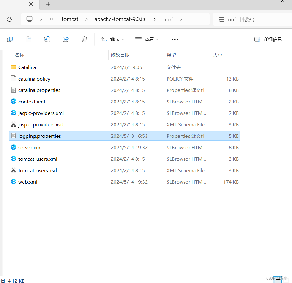This screenshot has width=292, height=283.
Task: Switch to the details list view icon in status bar
Action: click(x=277, y=281)
